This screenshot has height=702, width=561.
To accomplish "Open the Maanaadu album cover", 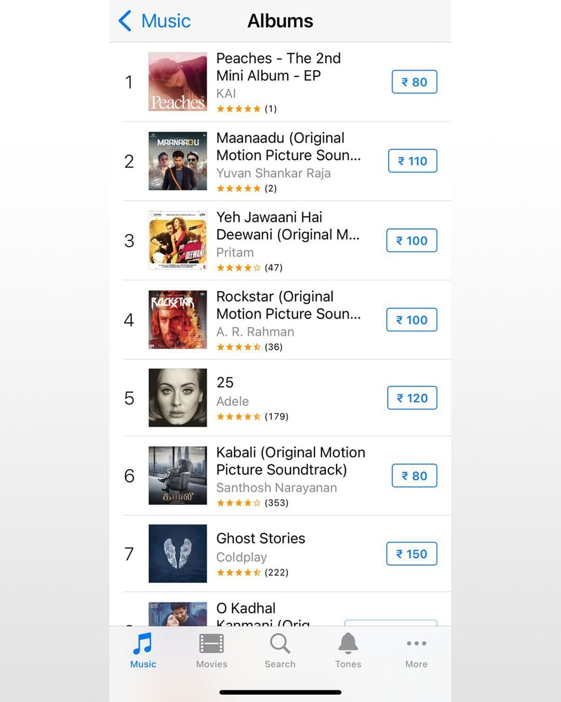I will point(178,161).
